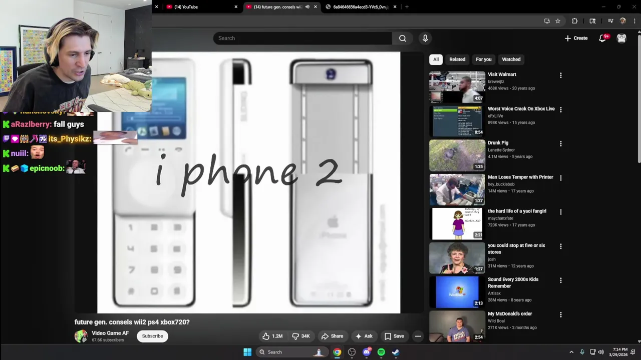Focus the YouTube search field
Screen dimensions: 641x360
tap(302, 38)
